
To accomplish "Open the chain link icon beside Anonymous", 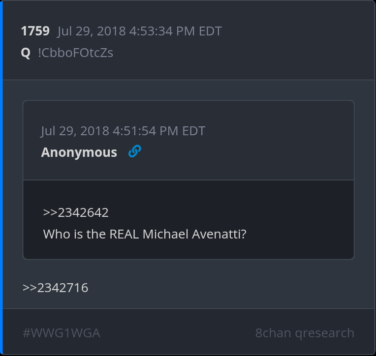I will (x=134, y=151).
